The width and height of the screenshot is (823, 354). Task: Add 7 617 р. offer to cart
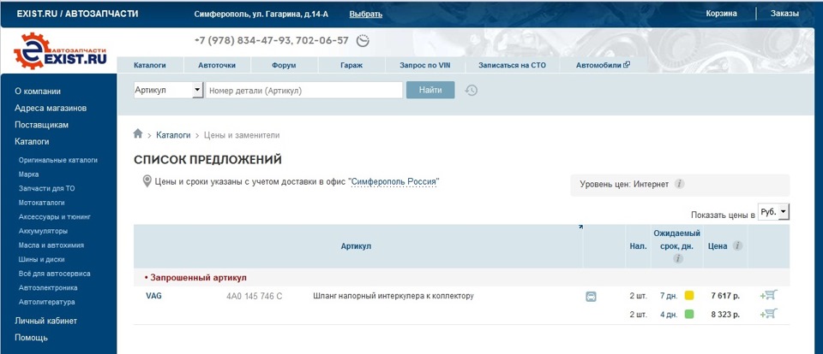pyautogui.click(x=769, y=295)
